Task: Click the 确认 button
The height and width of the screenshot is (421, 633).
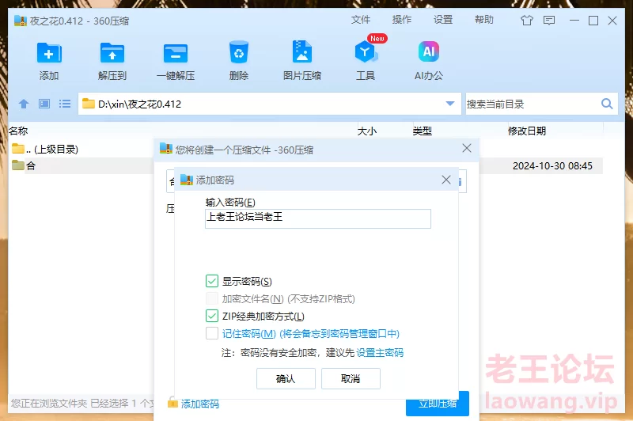Action: (x=286, y=378)
